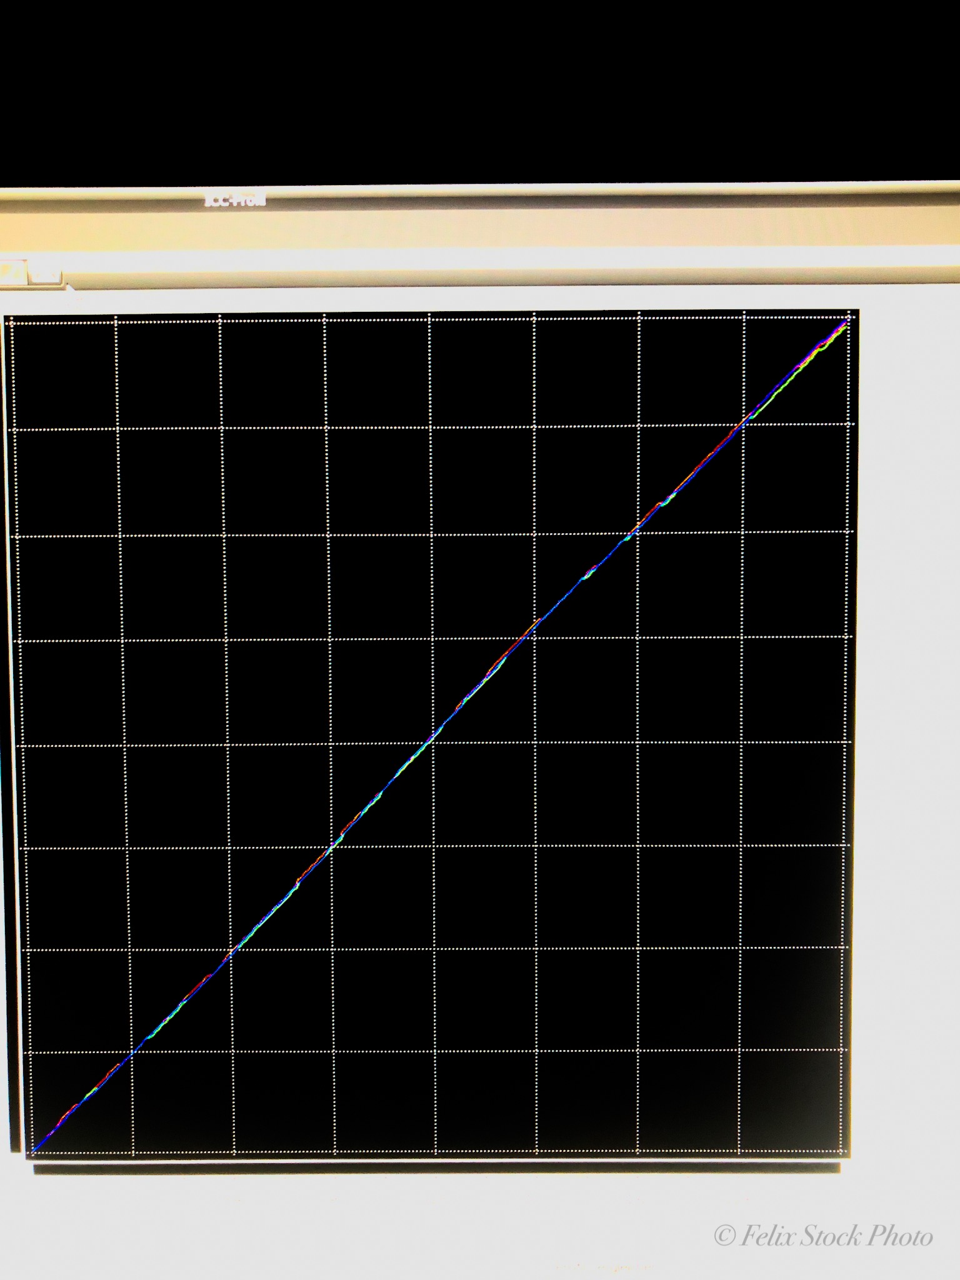Click the horizontal dark bar beneath the graph
Image resolution: width=960 pixels, height=1280 pixels.
(436, 1169)
